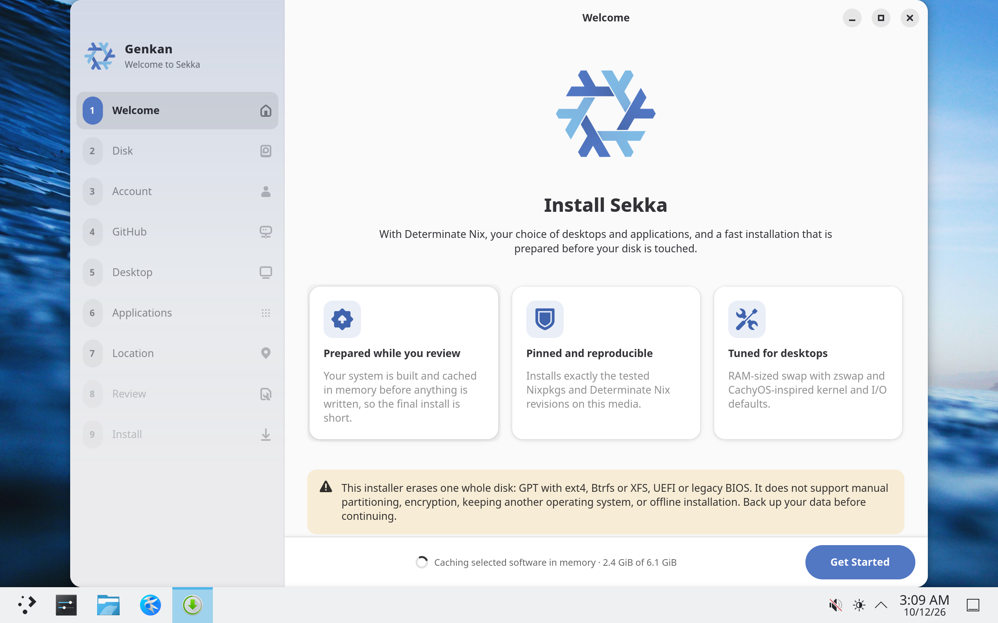Image resolution: width=998 pixels, height=623 pixels.
Task: Click the Get Started button
Action: tap(860, 562)
